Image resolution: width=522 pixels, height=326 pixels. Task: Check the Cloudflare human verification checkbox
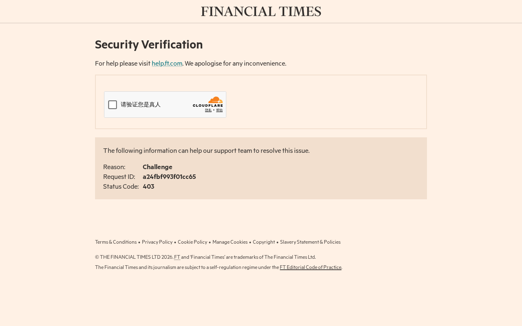tap(113, 105)
